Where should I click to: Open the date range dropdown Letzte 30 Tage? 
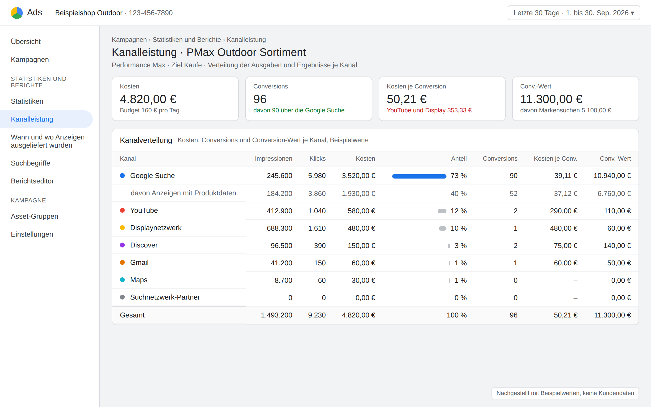[574, 13]
